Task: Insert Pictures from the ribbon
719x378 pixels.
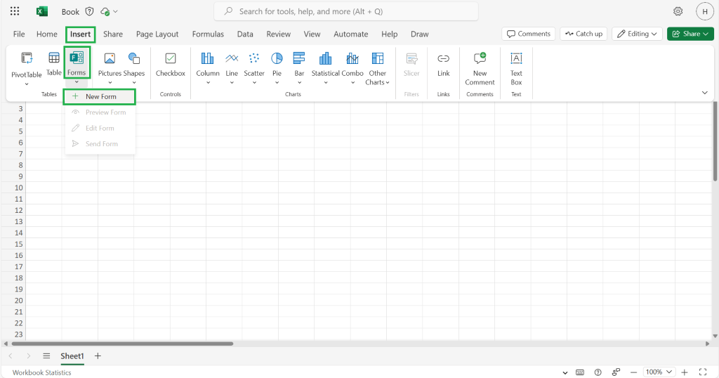Action: click(110, 63)
